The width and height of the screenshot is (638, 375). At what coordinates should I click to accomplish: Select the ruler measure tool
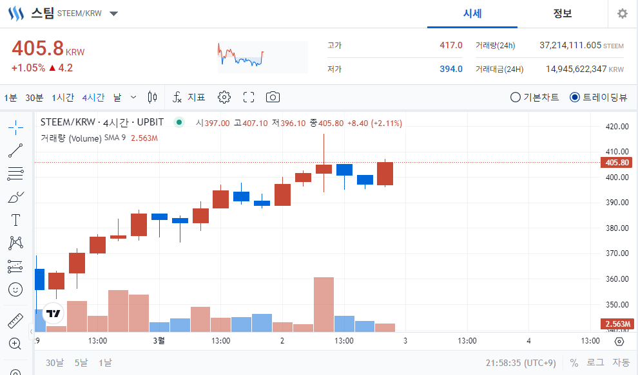click(x=15, y=320)
